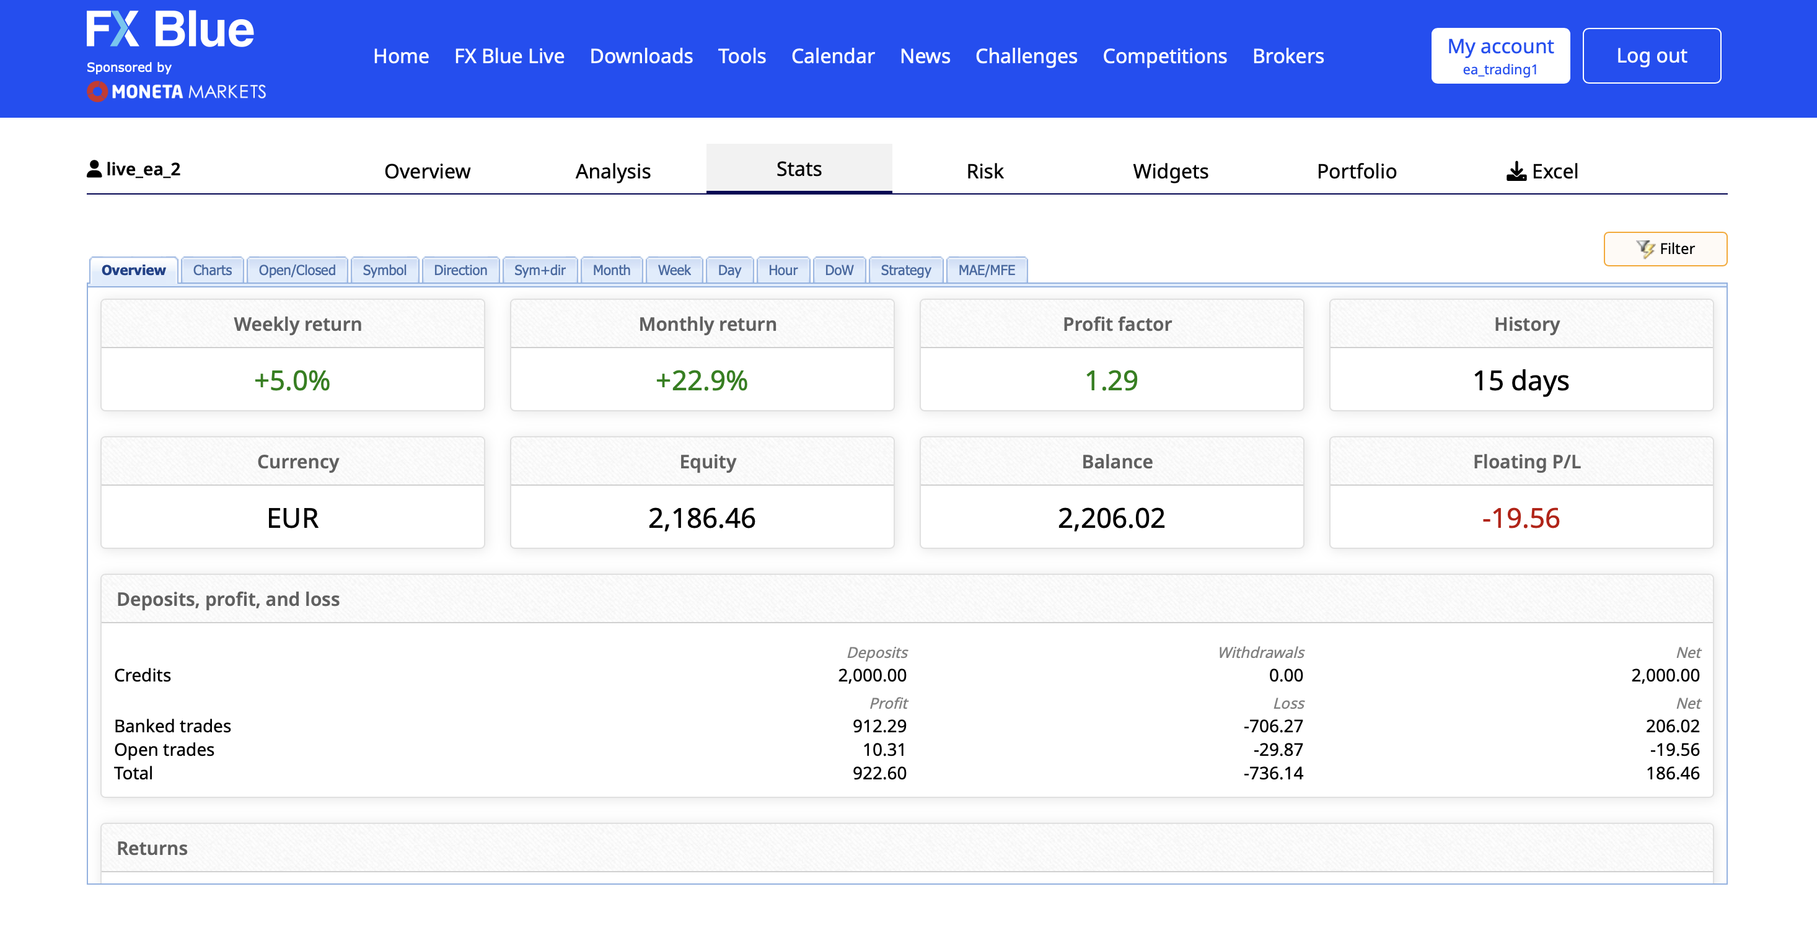
Task: Open the Direction stats sub-tab
Action: tap(460, 270)
